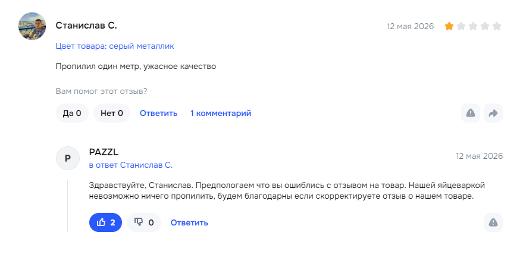Viewport: 523px width, 254px height.
Task: Click the first orange rating star
Action: coord(449,26)
